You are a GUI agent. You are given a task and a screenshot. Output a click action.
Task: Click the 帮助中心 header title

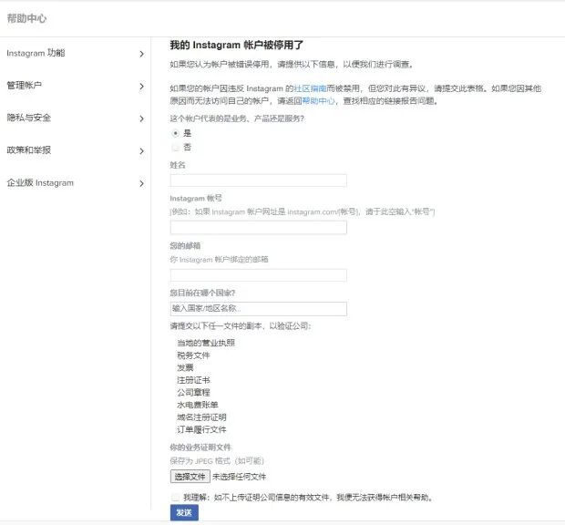click(27, 18)
